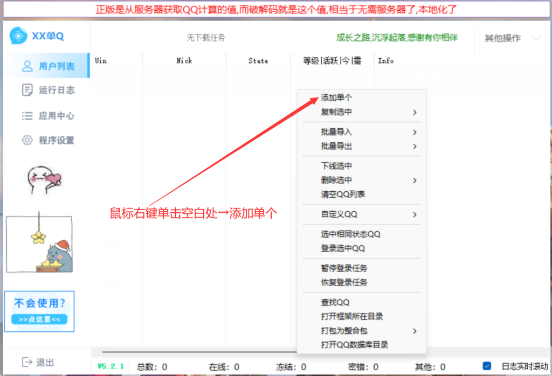Expand 批量导出 submenu arrow

(415, 147)
